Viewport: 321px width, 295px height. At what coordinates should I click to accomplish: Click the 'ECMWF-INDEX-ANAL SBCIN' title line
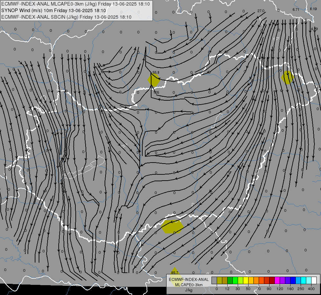pos(66,17)
